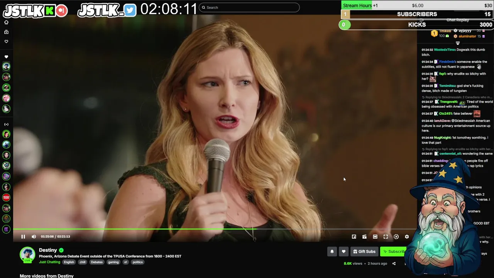
Task: Click Chat Replay header
Action: point(458,20)
